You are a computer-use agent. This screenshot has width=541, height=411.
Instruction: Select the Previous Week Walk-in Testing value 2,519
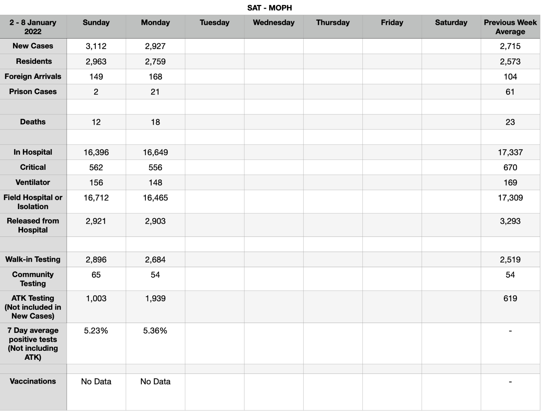coord(510,260)
